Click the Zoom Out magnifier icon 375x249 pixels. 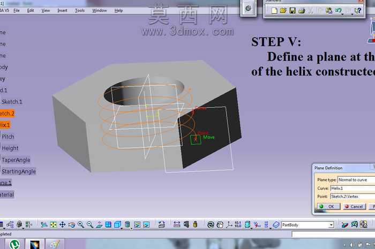[90, 224]
